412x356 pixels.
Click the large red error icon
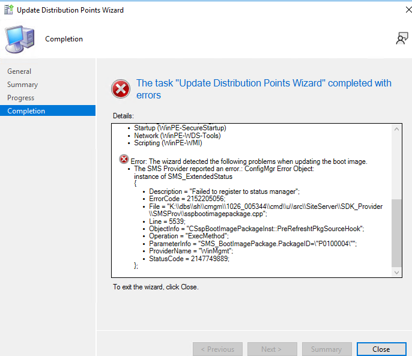click(121, 89)
